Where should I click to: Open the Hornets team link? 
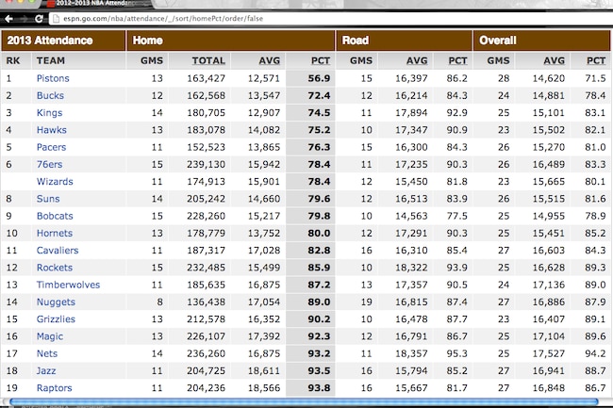(x=55, y=233)
